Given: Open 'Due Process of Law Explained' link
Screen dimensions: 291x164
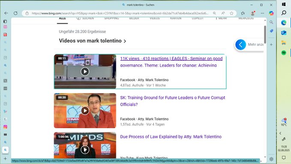Looking at the screenshot, I should click(x=171, y=137).
